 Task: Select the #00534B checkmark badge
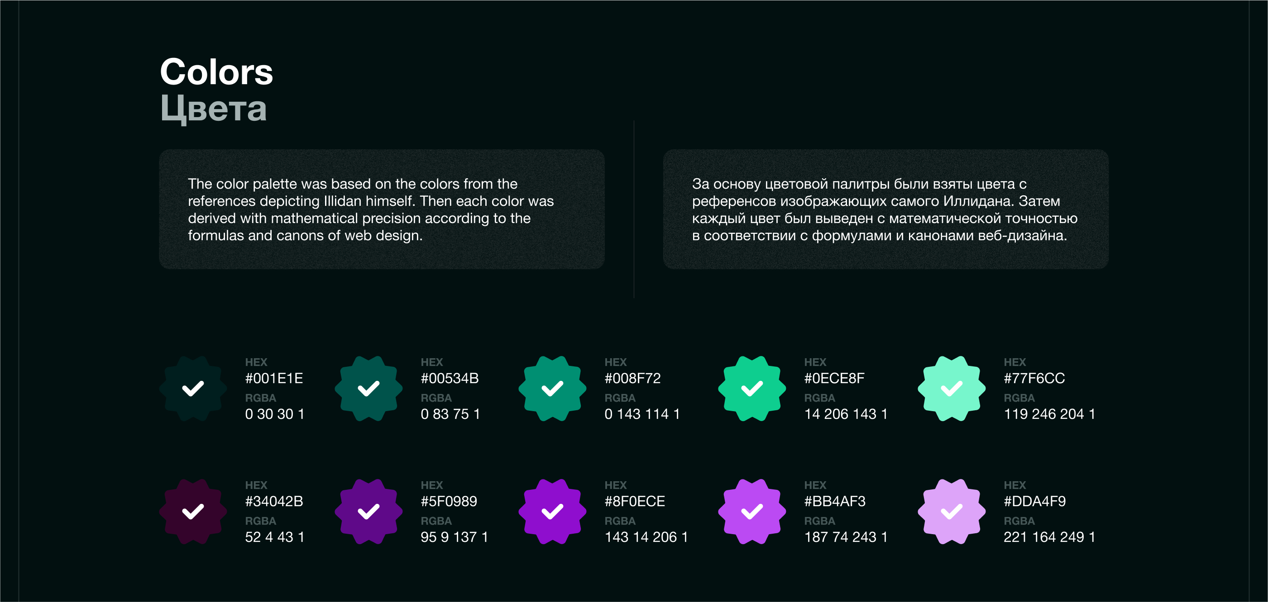tap(368, 389)
